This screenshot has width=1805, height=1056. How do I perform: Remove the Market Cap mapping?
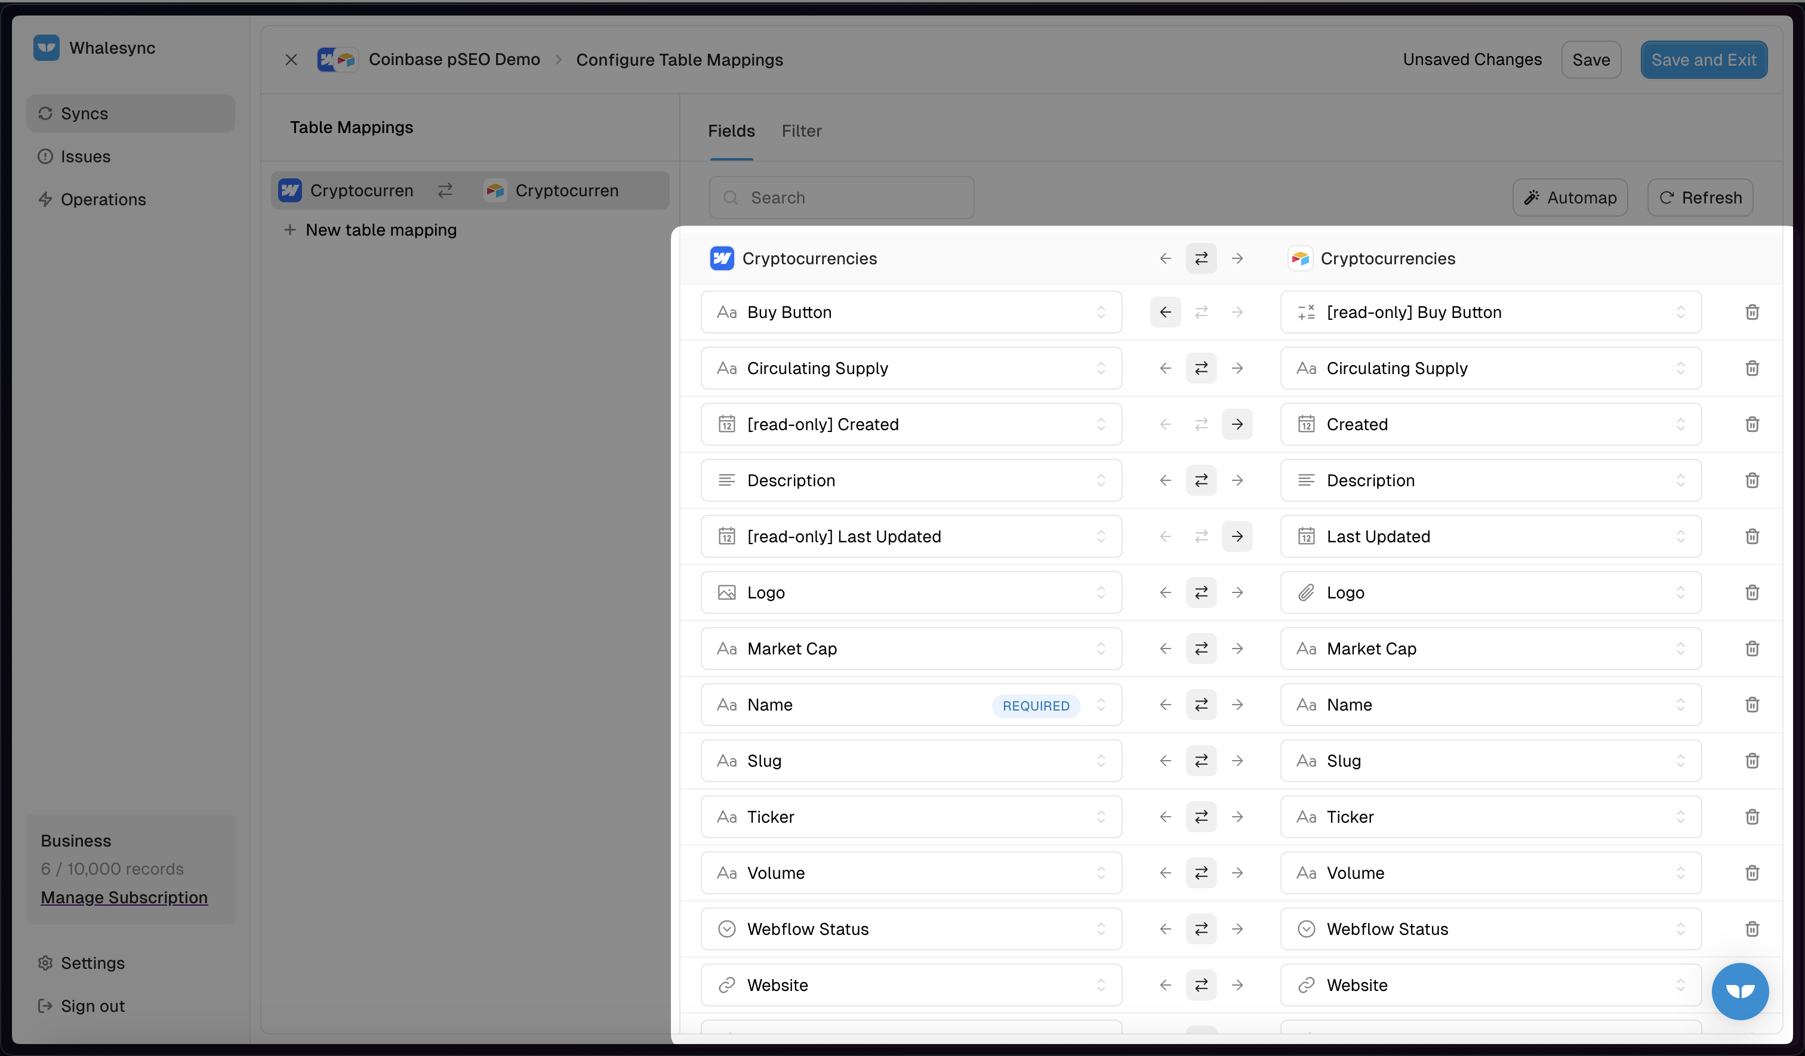point(1752,649)
